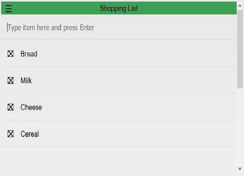Click the Milk item text

pos(26,81)
